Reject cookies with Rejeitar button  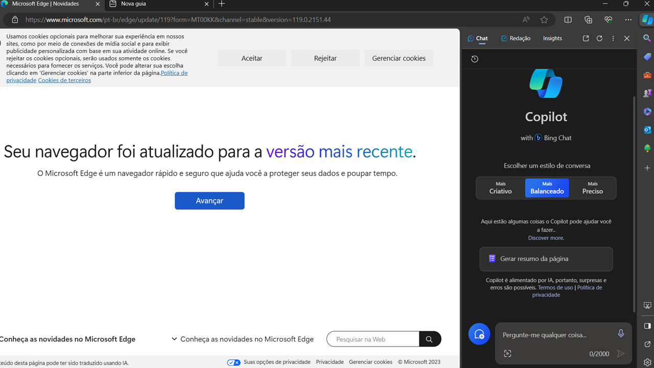[x=325, y=58]
